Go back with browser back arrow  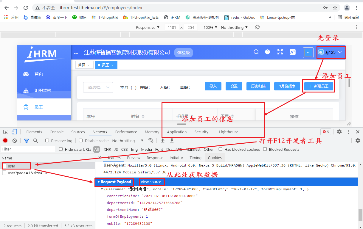click(6, 8)
